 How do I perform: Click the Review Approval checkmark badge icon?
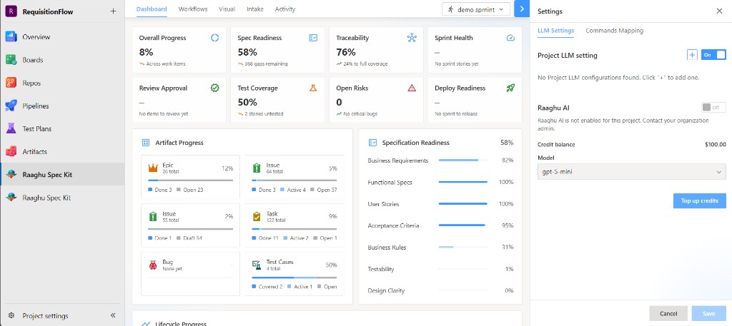pos(214,88)
